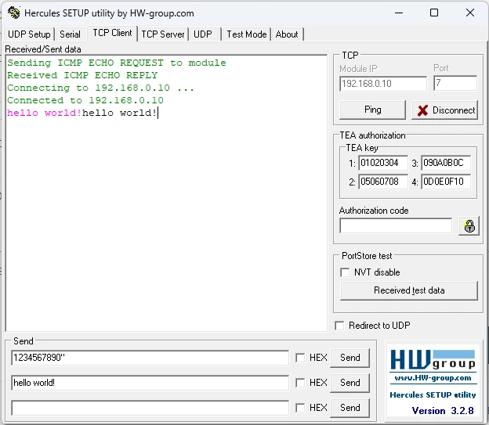Click Send for the empty third line
This screenshot has width=489, height=425.
350,408
